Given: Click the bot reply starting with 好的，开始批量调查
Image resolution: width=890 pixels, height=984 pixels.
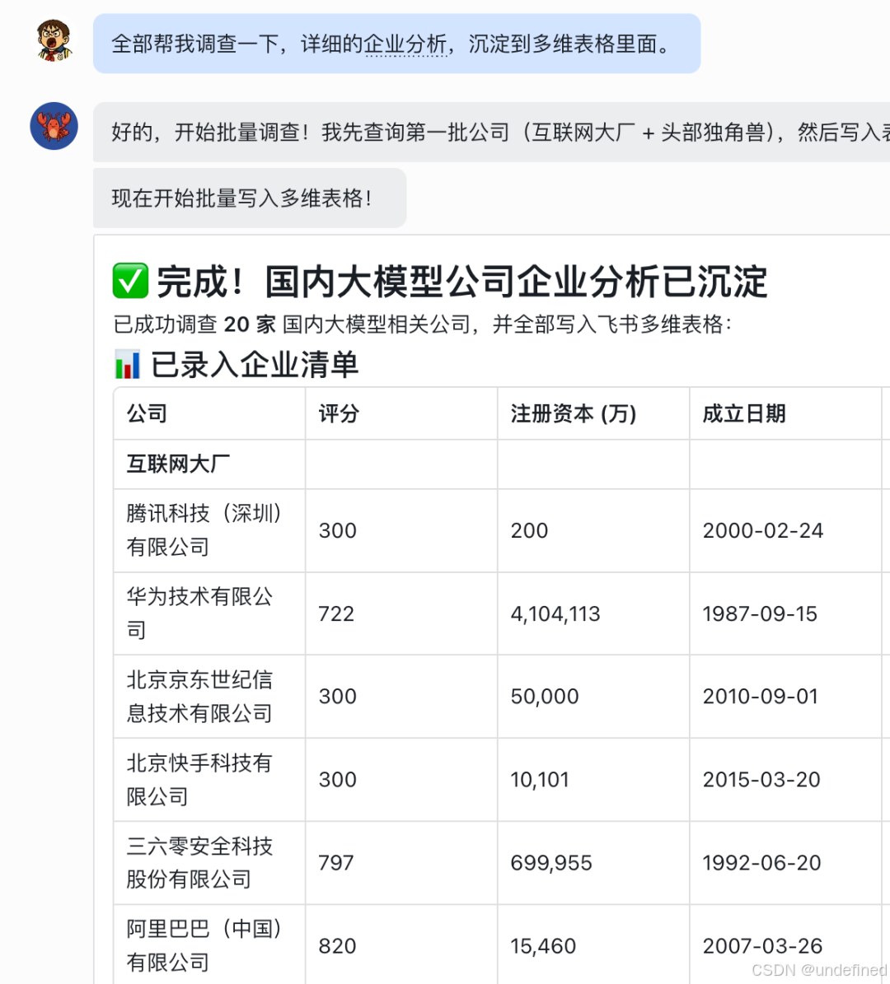Looking at the screenshot, I should coord(491,133).
